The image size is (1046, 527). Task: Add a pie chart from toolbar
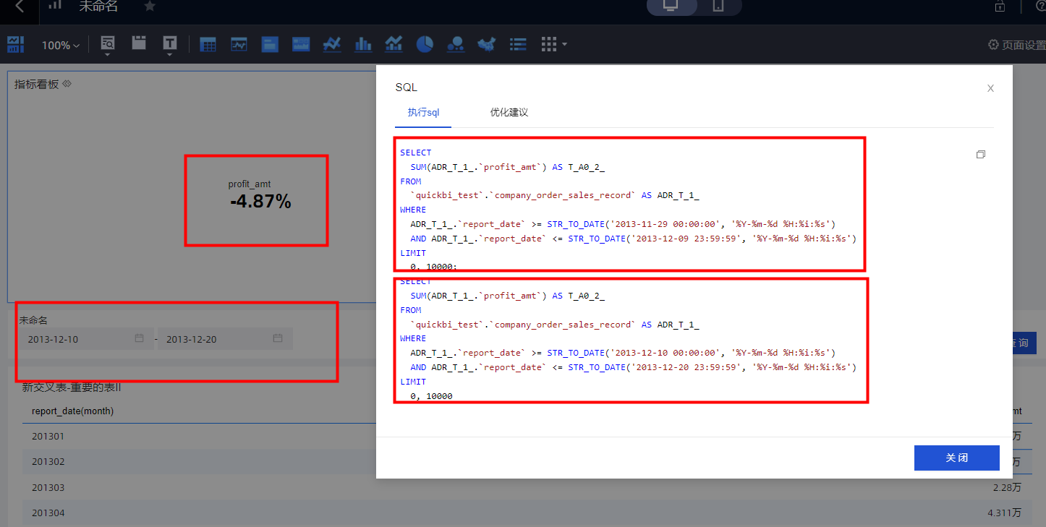click(425, 45)
